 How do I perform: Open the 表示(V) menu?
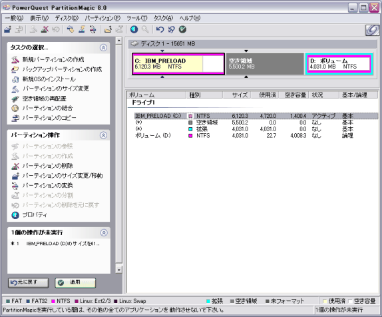[39, 18]
